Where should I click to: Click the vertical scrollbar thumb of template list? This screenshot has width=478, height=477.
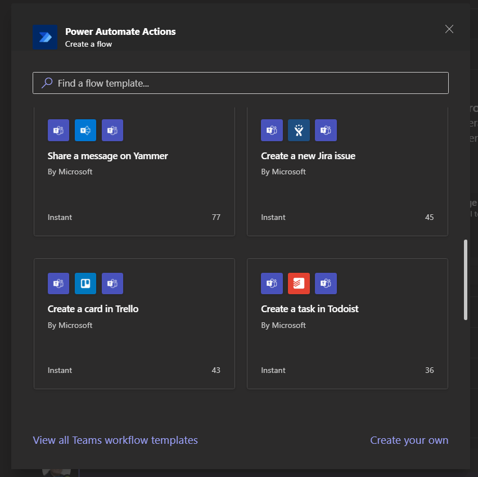[x=466, y=280]
